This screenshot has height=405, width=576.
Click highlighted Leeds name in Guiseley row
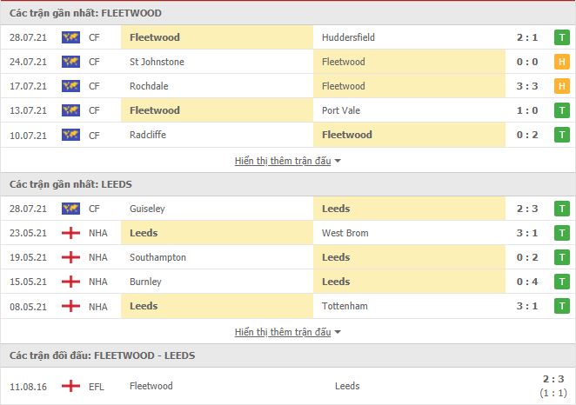coord(336,209)
